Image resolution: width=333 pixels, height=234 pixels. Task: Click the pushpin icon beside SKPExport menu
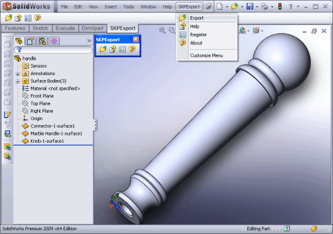coord(208,7)
